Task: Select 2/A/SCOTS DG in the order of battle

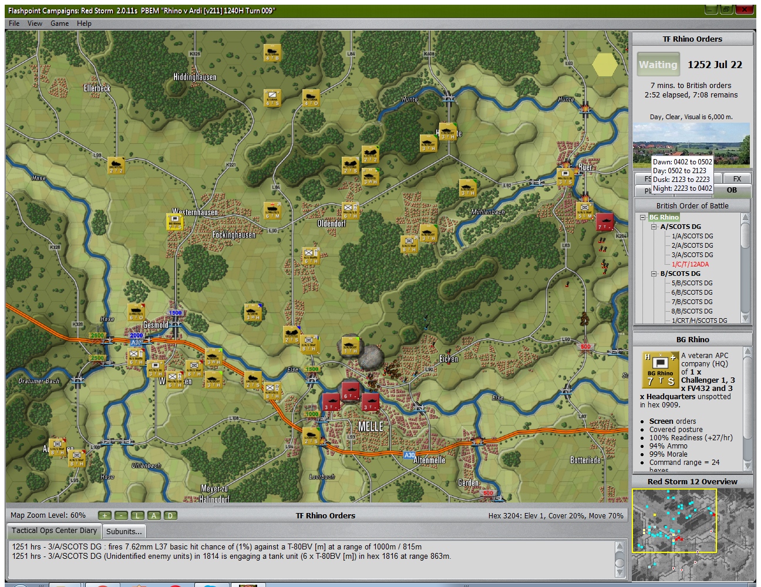Action: tap(692, 245)
